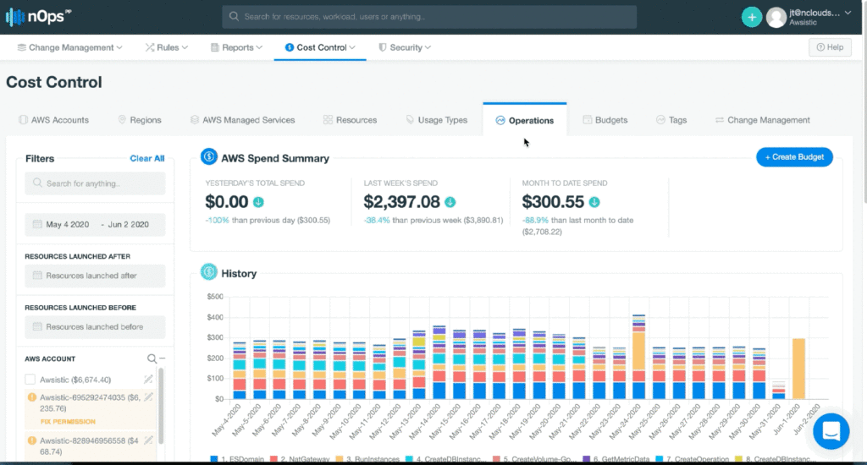Click the calendar icon in date range
The width and height of the screenshot is (867, 465).
[x=37, y=224]
